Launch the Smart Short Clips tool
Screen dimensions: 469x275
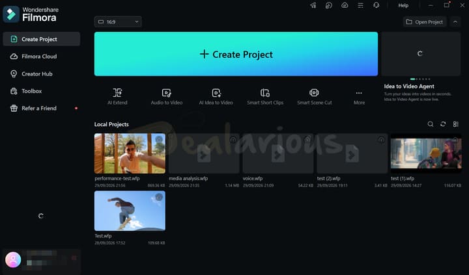[x=265, y=96]
